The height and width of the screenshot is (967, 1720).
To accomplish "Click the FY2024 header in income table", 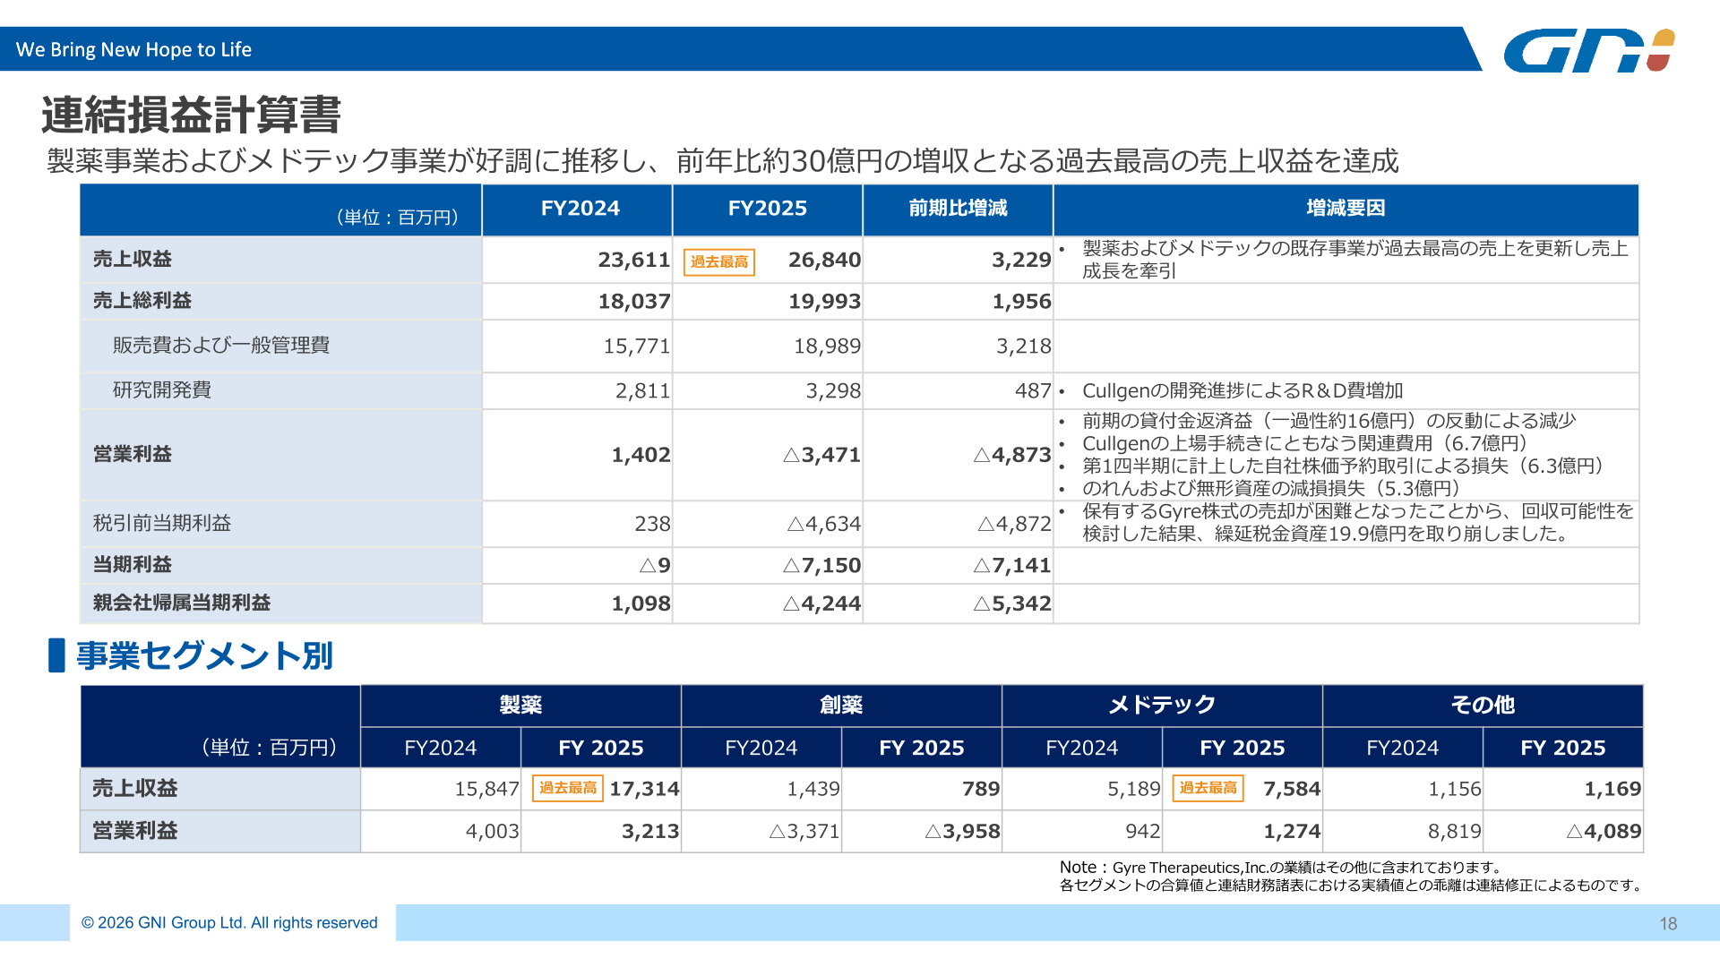I will click(580, 208).
